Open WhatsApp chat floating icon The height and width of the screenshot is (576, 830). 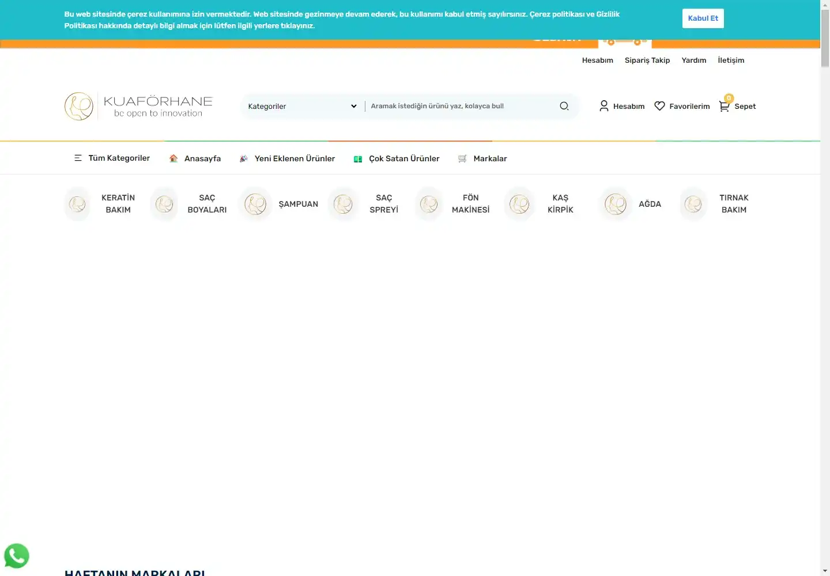pyautogui.click(x=17, y=556)
